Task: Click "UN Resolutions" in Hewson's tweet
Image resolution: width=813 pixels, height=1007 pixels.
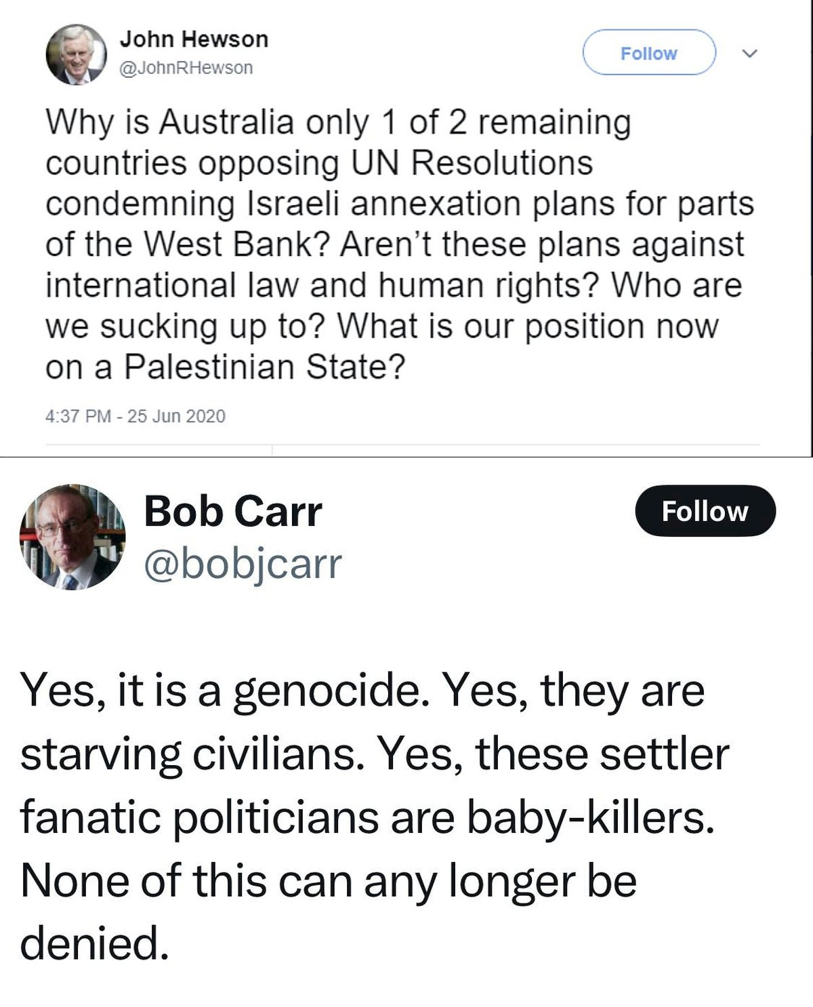Action: pos(472,163)
